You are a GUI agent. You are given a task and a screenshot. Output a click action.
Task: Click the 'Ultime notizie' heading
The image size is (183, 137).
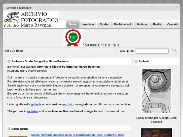(20, 129)
